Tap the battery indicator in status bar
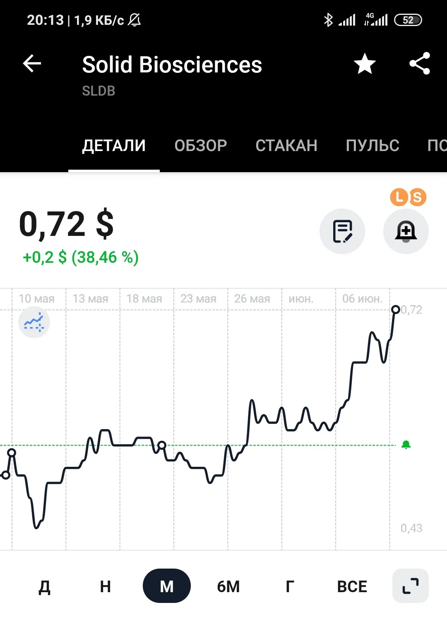 408,20
